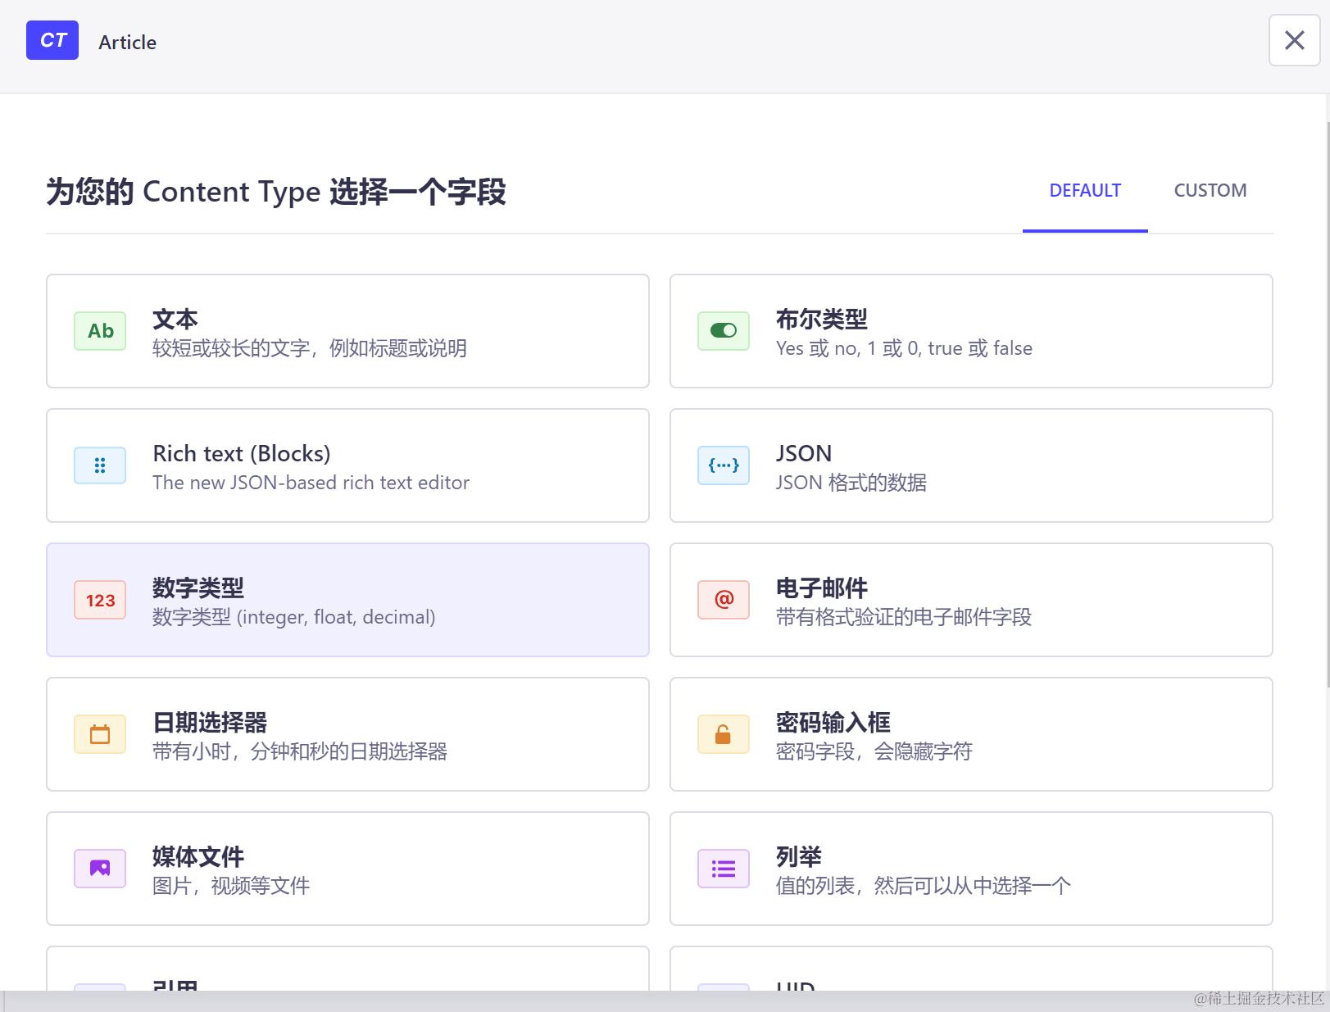The width and height of the screenshot is (1330, 1012).
Task: Close the field selection dialog
Action: tap(1295, 40)
